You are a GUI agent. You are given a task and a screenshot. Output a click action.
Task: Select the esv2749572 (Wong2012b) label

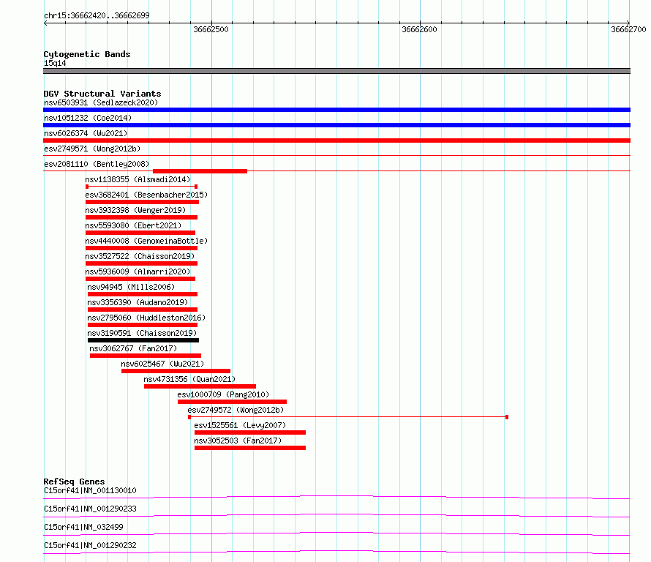pyautogui.click(x=236, y=410)
